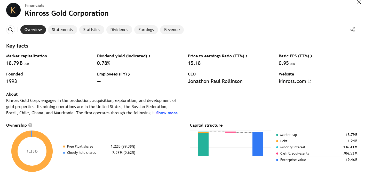Click the 136.41 M minority interest figure
This screenshot has height=176, width=365.
coord(350,147)
